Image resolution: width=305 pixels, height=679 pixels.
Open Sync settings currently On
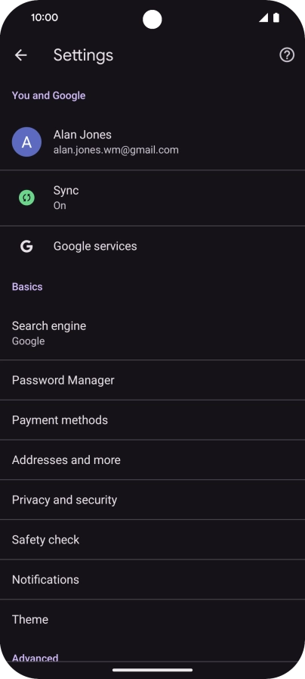coord(152,198)
